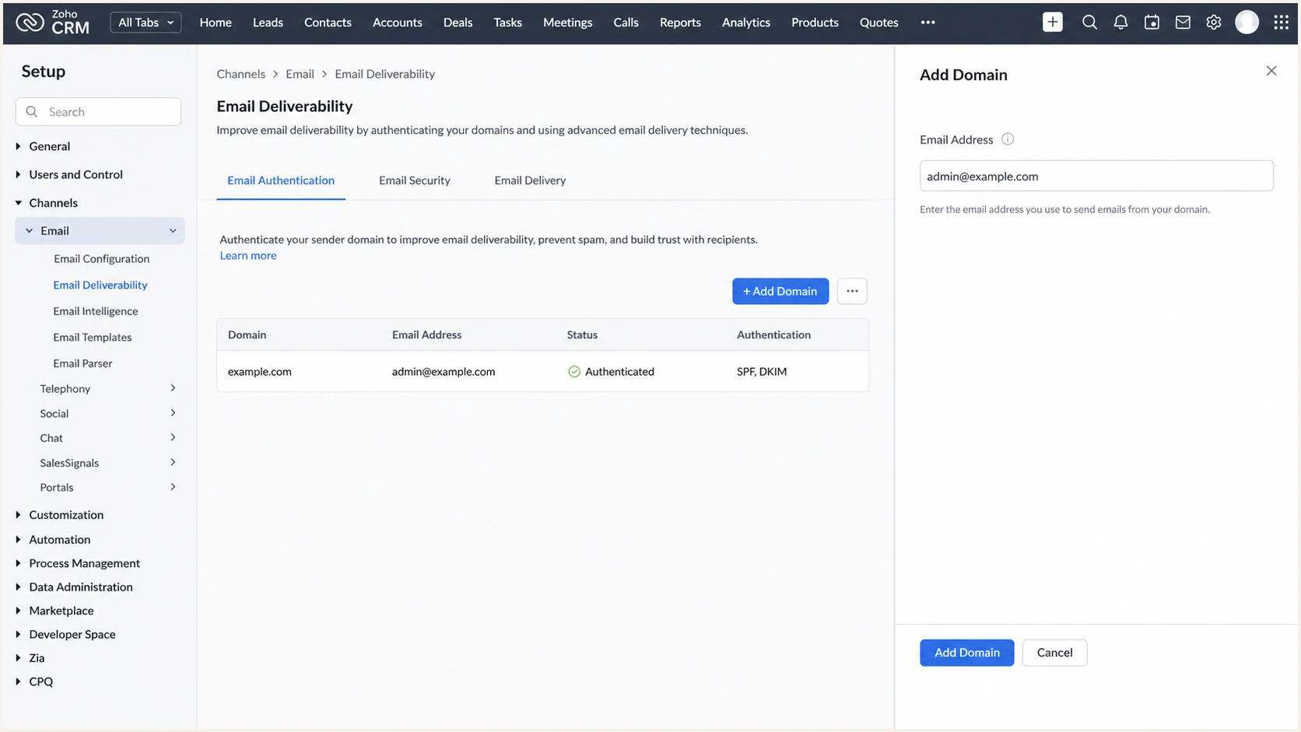This screenshot has height=732, width=1301.
Task: Switch to the Email Security tab
Action: click(415, 180)
